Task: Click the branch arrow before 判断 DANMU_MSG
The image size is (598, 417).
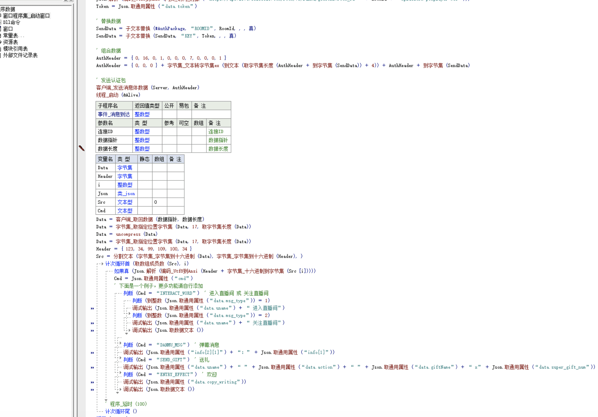Action: pyautogui.click(x=120, y=343)
